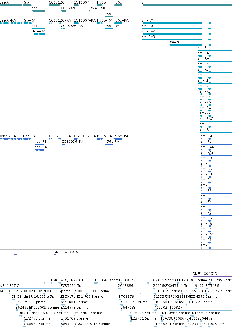
Task: Select the sm-PAB protein feature
Action: click(216, 155)
